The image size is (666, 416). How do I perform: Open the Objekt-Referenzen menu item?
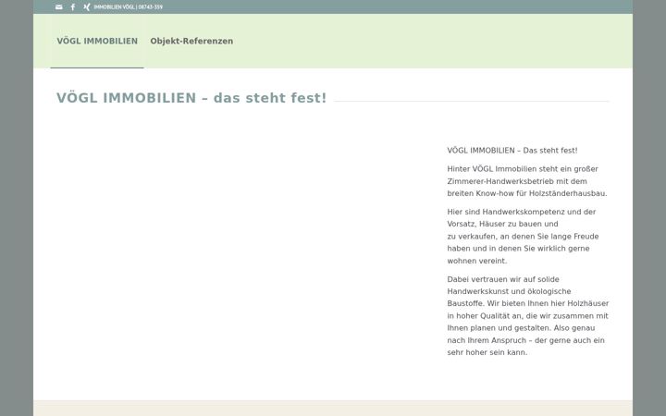(x=191, y=42)
